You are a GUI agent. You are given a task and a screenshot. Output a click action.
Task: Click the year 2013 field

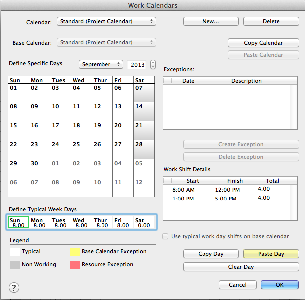coord(136,64)
